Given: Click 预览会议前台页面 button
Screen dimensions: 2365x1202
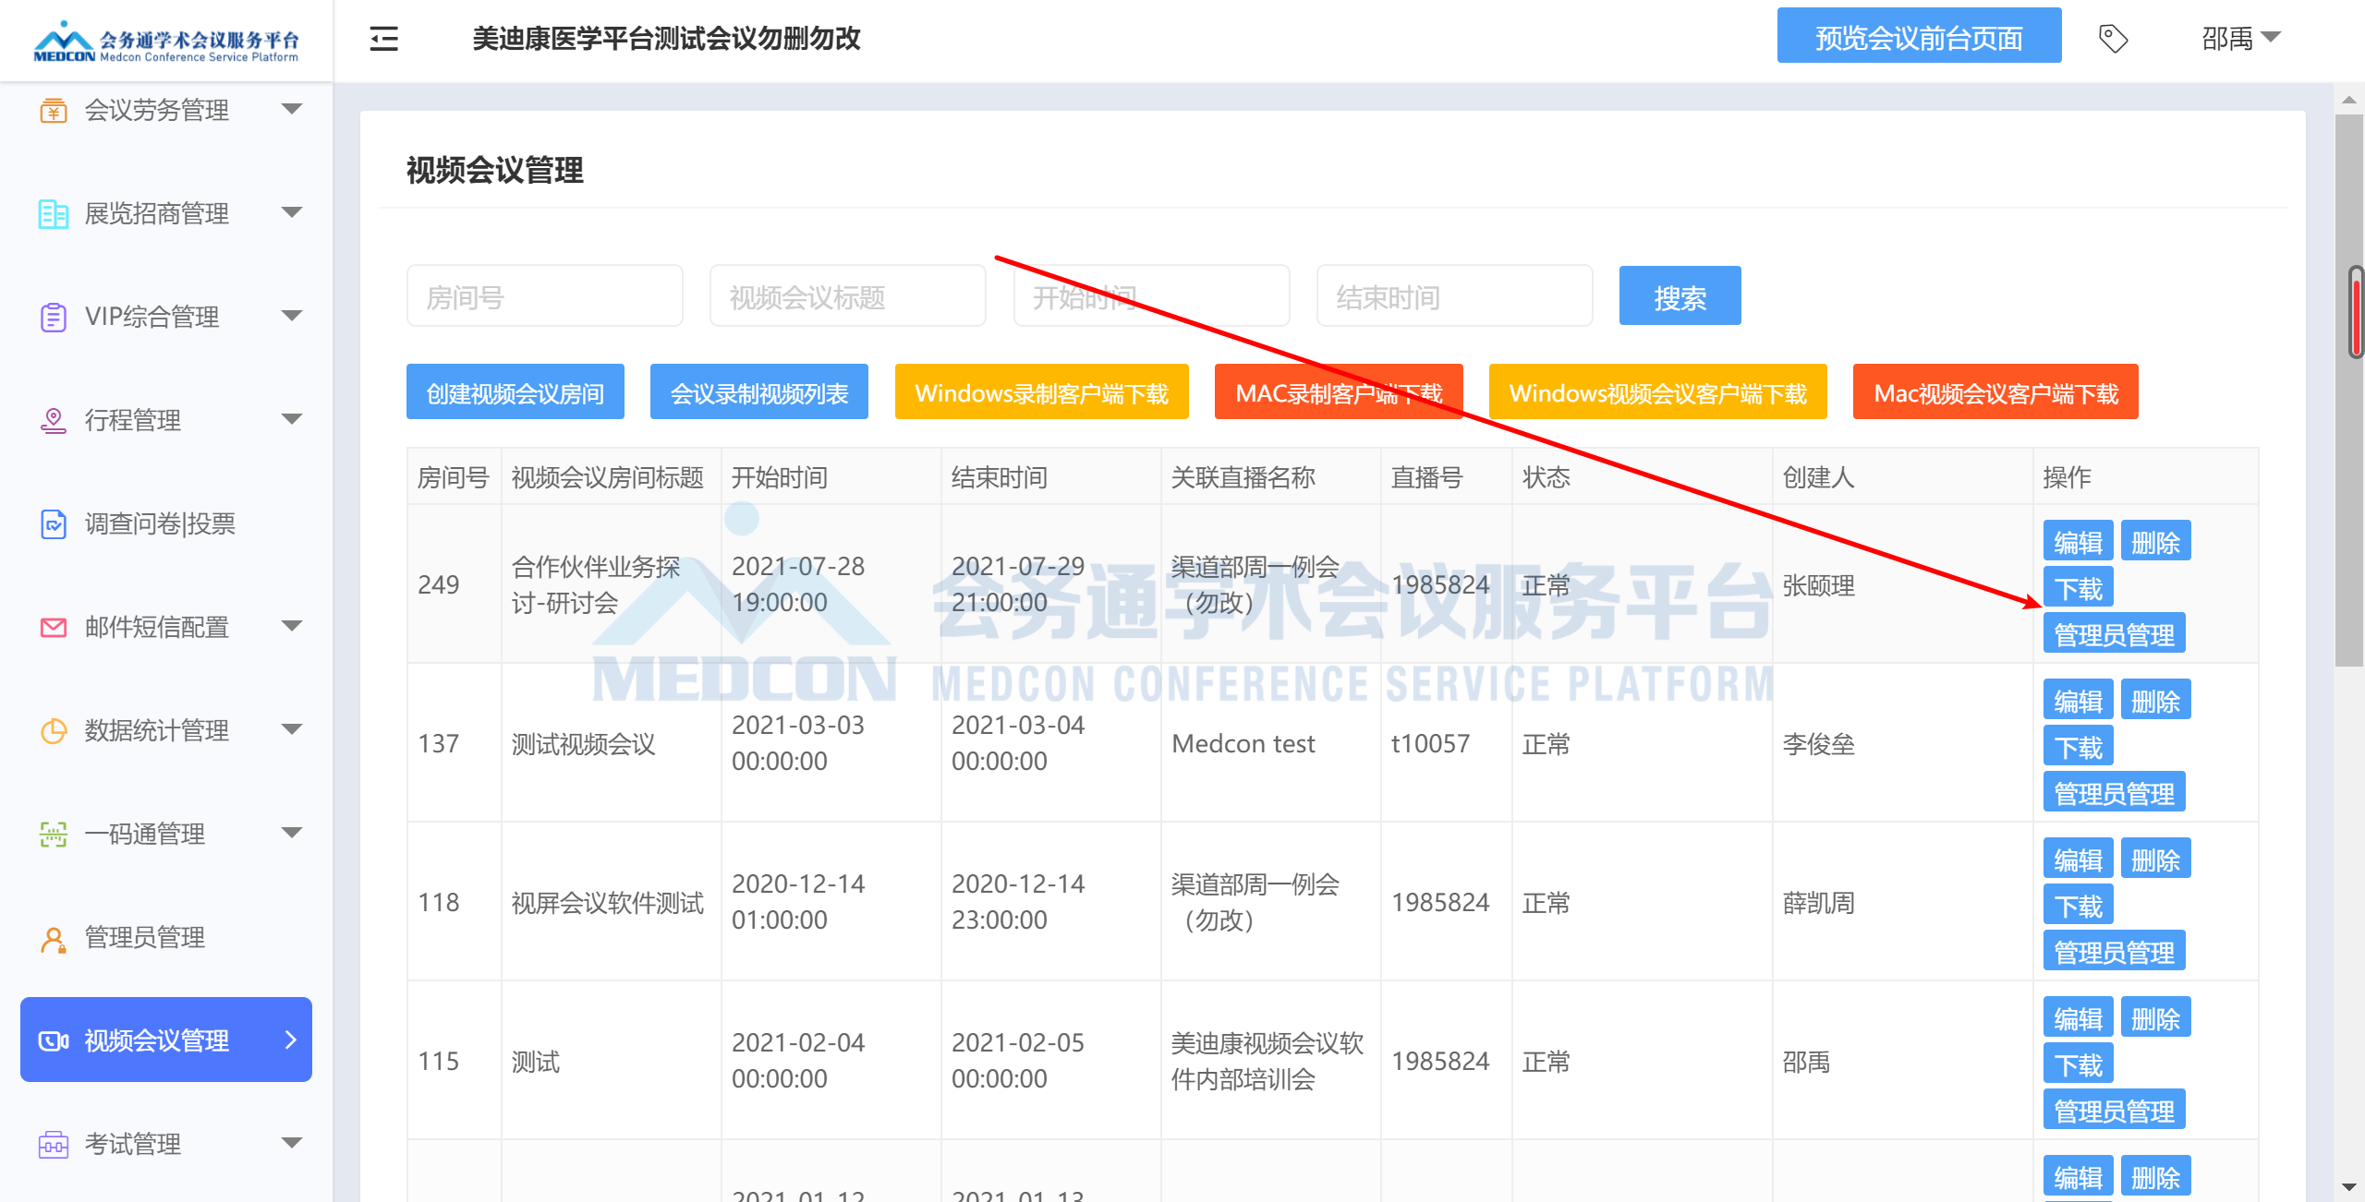Looking at the screenshot, I should 1919,37.
